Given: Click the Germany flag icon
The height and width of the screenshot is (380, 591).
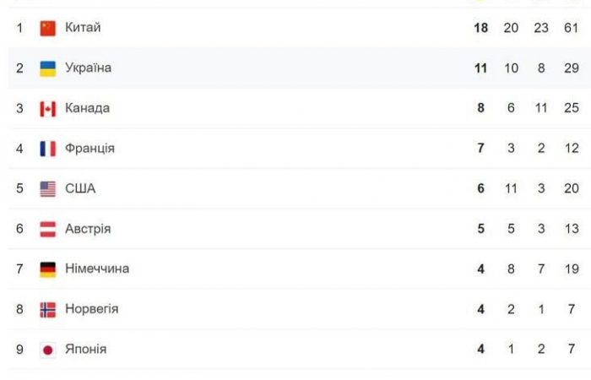Looking at the screenshot, I should pyautogui.click(x=48, y=269).
